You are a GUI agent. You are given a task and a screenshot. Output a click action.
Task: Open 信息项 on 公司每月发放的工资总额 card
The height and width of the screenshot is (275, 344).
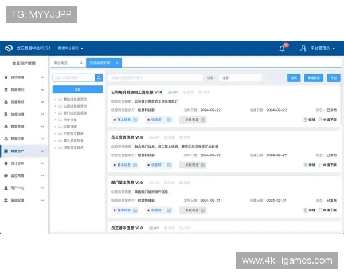coord(159,120)
